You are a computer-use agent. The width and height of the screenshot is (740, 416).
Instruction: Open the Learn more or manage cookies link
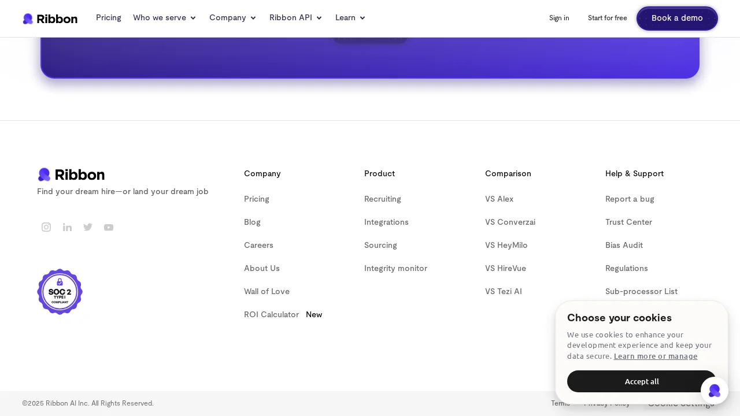click(x=655, y=356)
